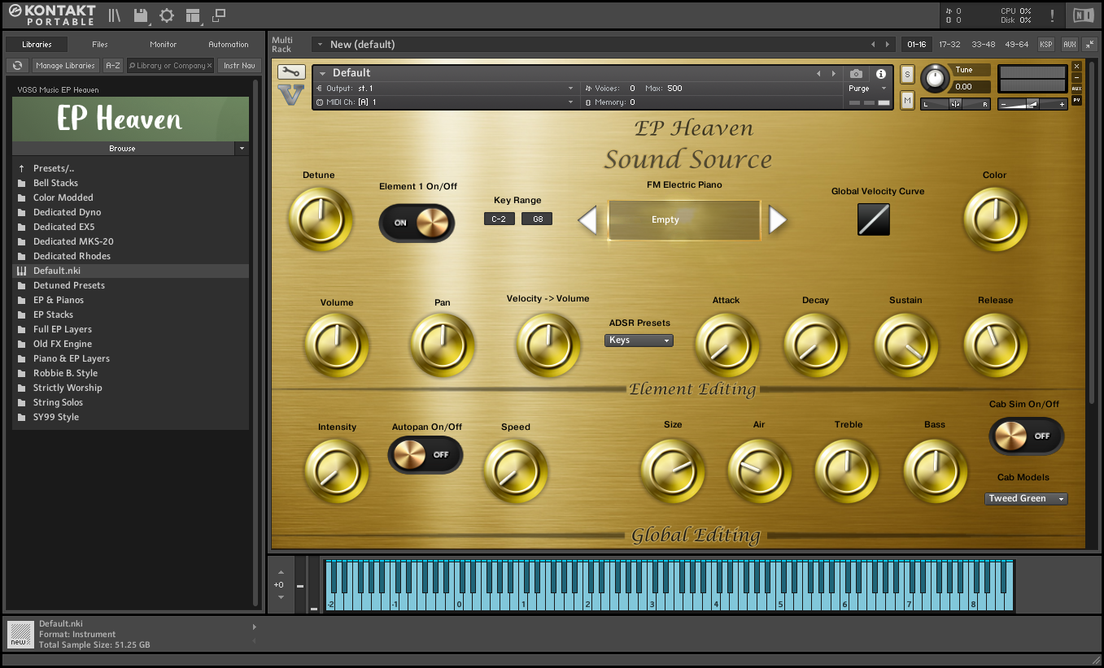
Task: Toggle the Autopan On/Off switch
Action: [425, 454]
